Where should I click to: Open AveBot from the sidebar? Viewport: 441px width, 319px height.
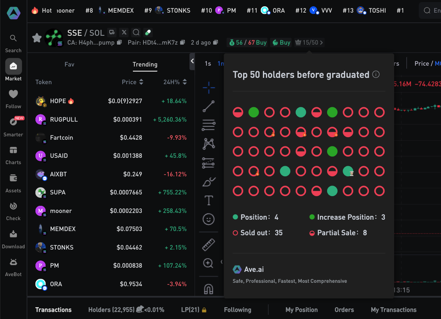click(14, 266)
